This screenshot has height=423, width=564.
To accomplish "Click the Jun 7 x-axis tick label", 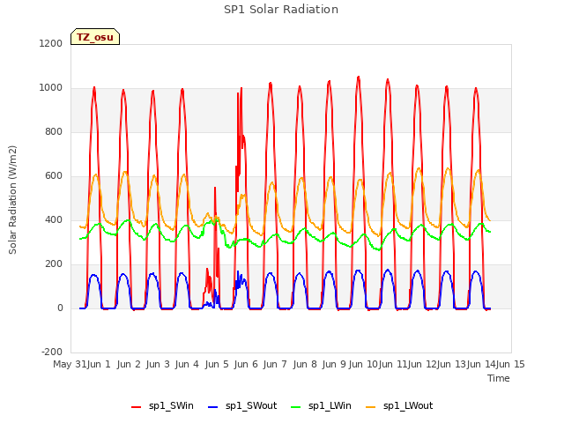I will click(275, 364).
